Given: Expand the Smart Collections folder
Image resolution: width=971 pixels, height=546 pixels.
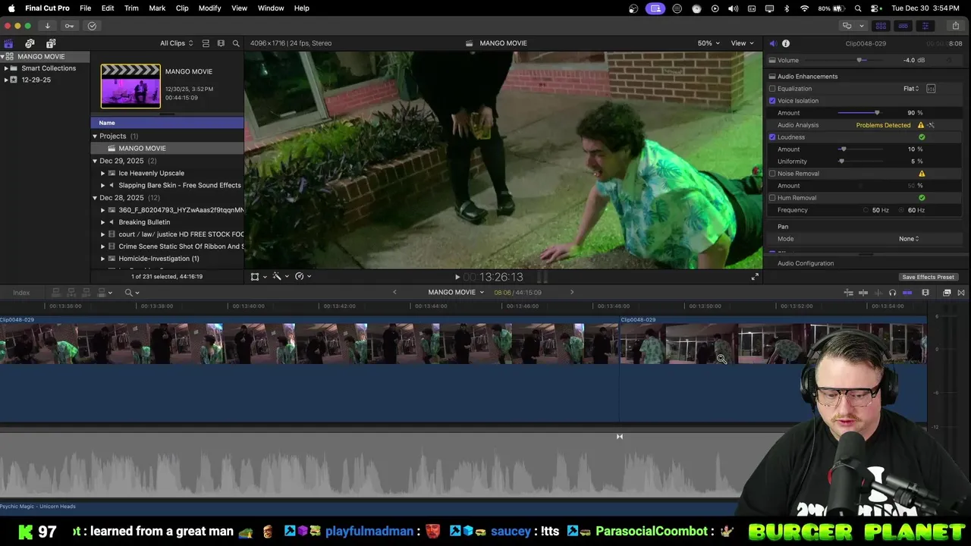Looking at the screenshot, I should [x=6, y=68].
